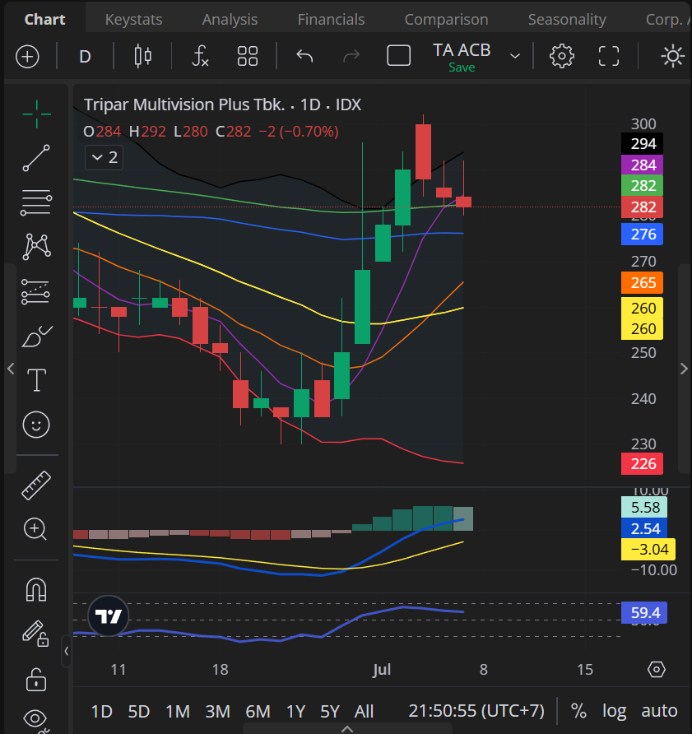
Task: Click the TradingView logo
Action: coord(108,616)
